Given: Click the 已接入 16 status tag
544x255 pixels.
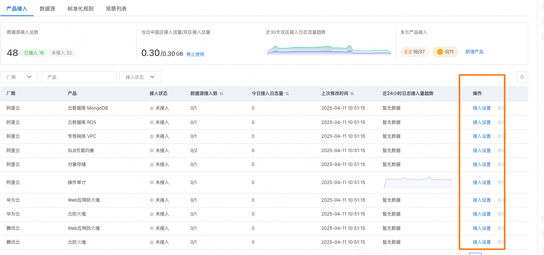Looking at the screenshot, I should click(34, 53).
